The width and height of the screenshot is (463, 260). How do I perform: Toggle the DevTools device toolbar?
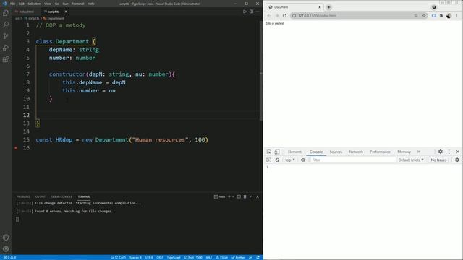click(x=277, y=152)
